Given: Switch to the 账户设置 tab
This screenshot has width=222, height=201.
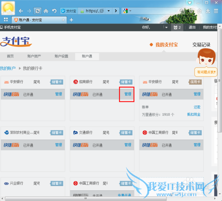Looking at the screenshot, I should pyautogui.click(x=61, y=56).
